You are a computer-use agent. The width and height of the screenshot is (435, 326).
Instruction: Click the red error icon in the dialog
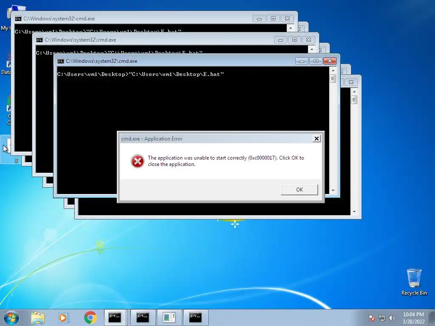click(138, 161)
